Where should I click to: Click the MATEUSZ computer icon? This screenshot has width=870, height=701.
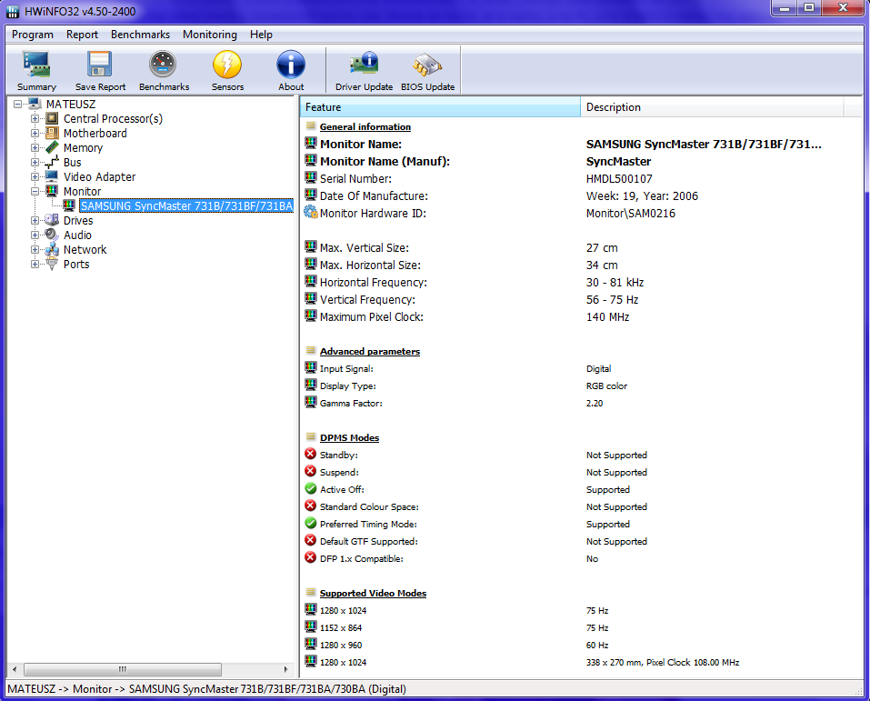click(x=35, y=104)
